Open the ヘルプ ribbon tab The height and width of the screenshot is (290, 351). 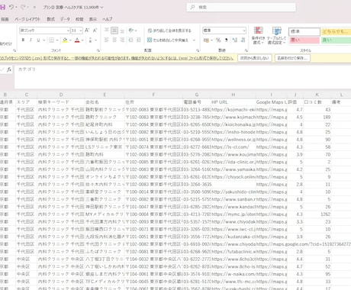pos(107,19)
